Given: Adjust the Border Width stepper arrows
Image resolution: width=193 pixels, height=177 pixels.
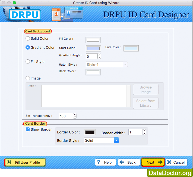Looking at the screenshot, I should pos(144,132).
